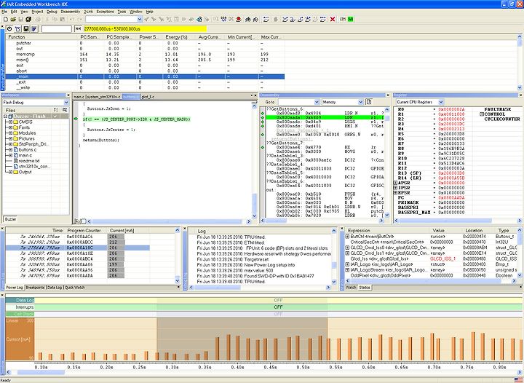524x383 pixels.
Task: Expand the APSR register group
Action: 396,183
